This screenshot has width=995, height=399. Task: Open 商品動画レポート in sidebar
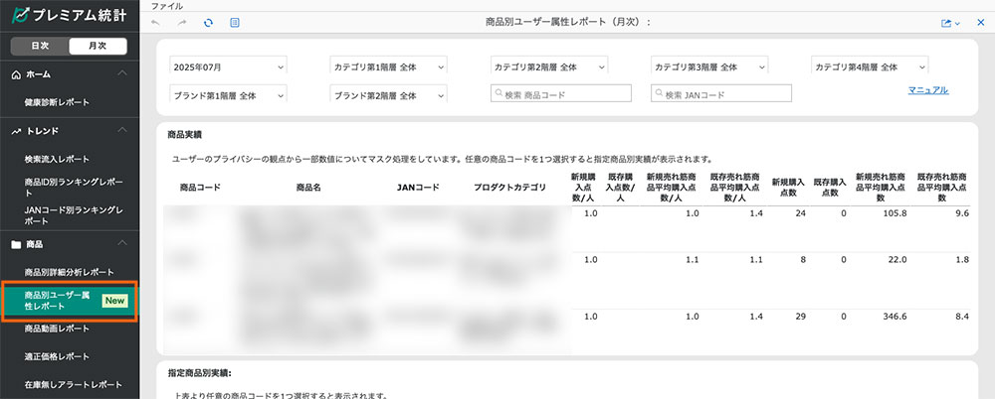(57, 329)
